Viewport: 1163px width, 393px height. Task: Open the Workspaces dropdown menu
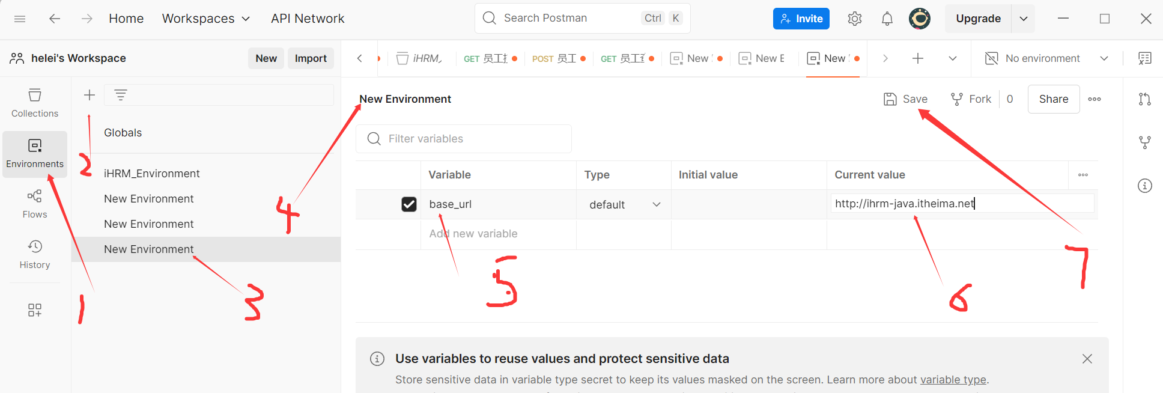tap(205, 19)
